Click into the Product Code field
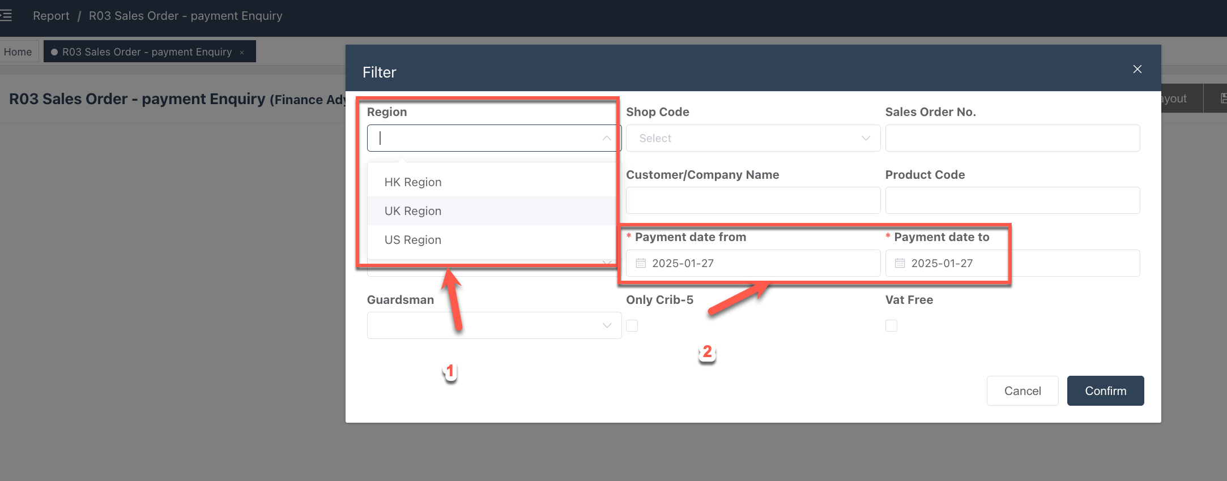 click(x=1012, y=200)
